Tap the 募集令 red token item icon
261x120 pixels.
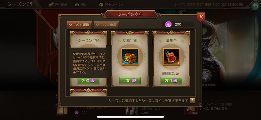coord(171,57)
